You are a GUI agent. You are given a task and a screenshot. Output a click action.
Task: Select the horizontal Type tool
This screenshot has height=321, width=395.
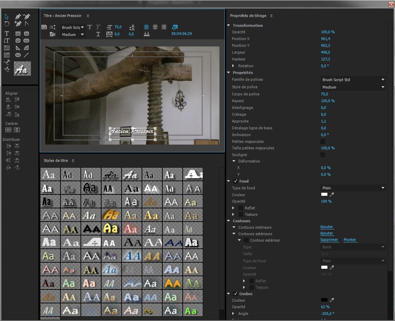pos(7,34)
